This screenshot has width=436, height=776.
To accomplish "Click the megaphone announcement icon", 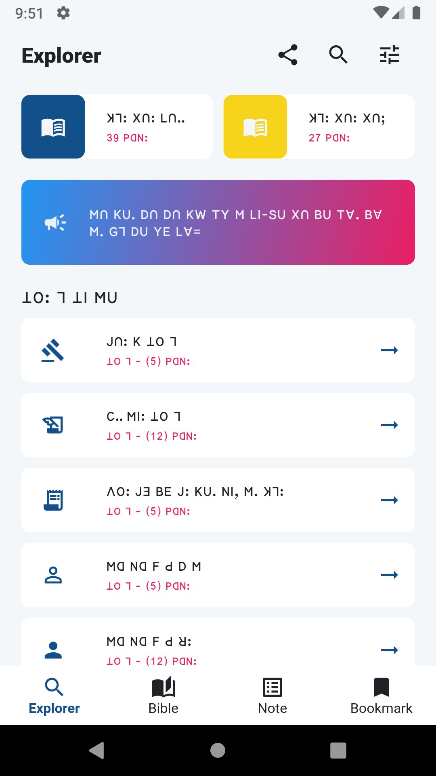I will click(55, 222).
